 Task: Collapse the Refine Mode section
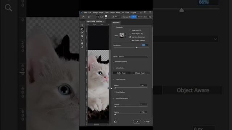(x=113, y=68)
